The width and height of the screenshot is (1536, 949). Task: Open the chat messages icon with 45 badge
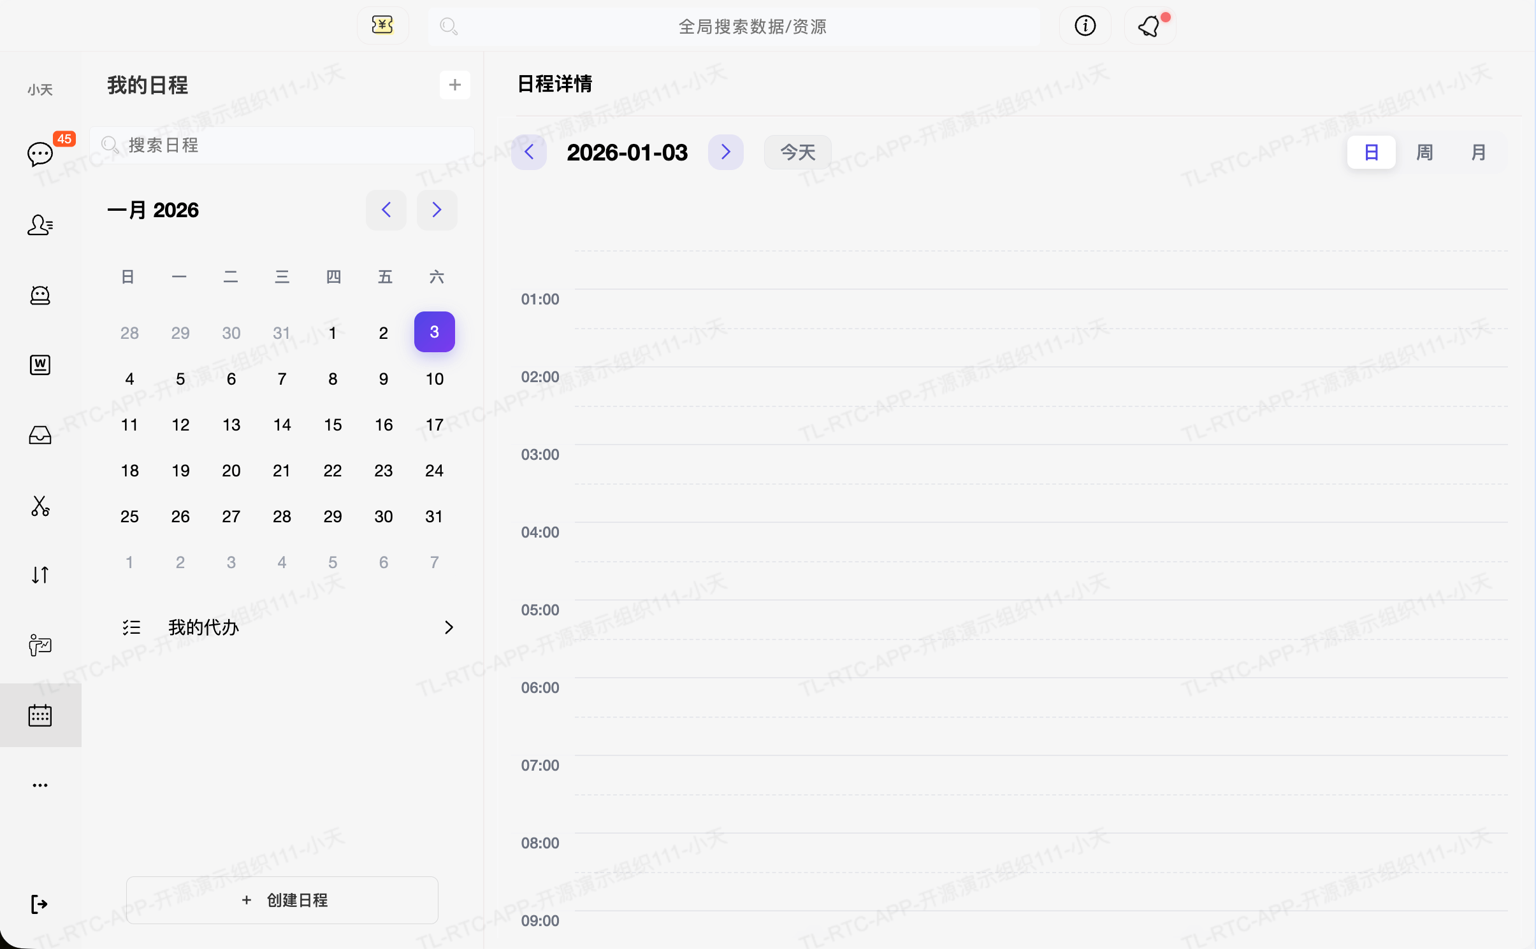click(x=40, y=153)
